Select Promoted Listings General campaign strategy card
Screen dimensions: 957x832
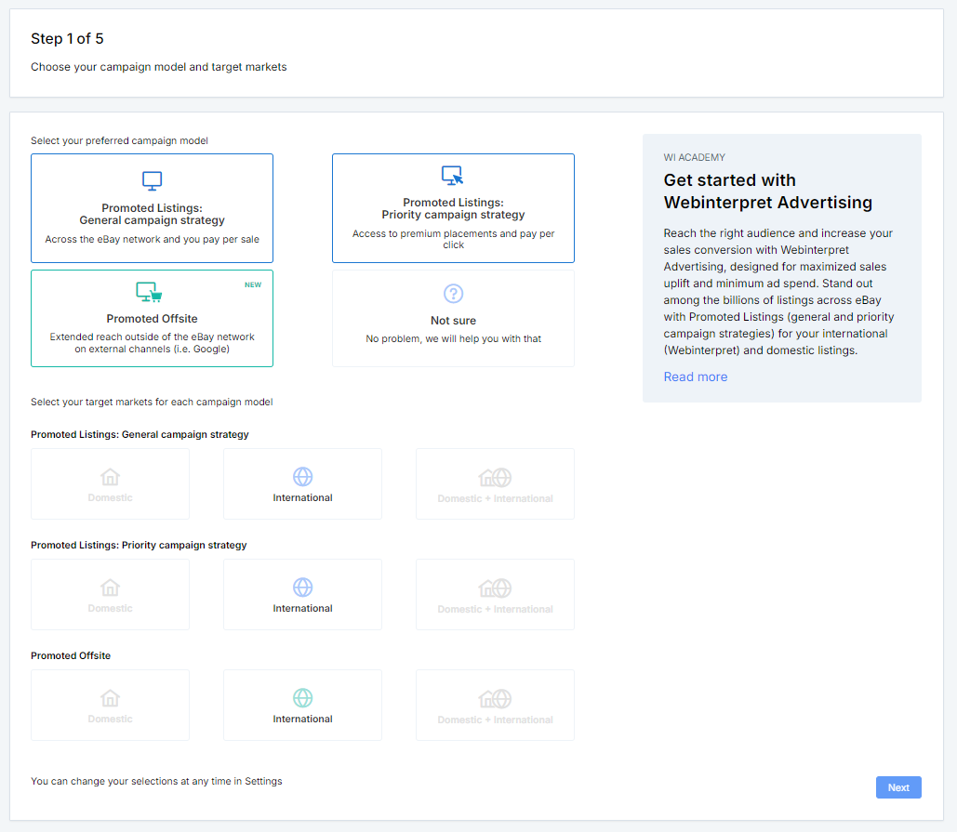152,208
